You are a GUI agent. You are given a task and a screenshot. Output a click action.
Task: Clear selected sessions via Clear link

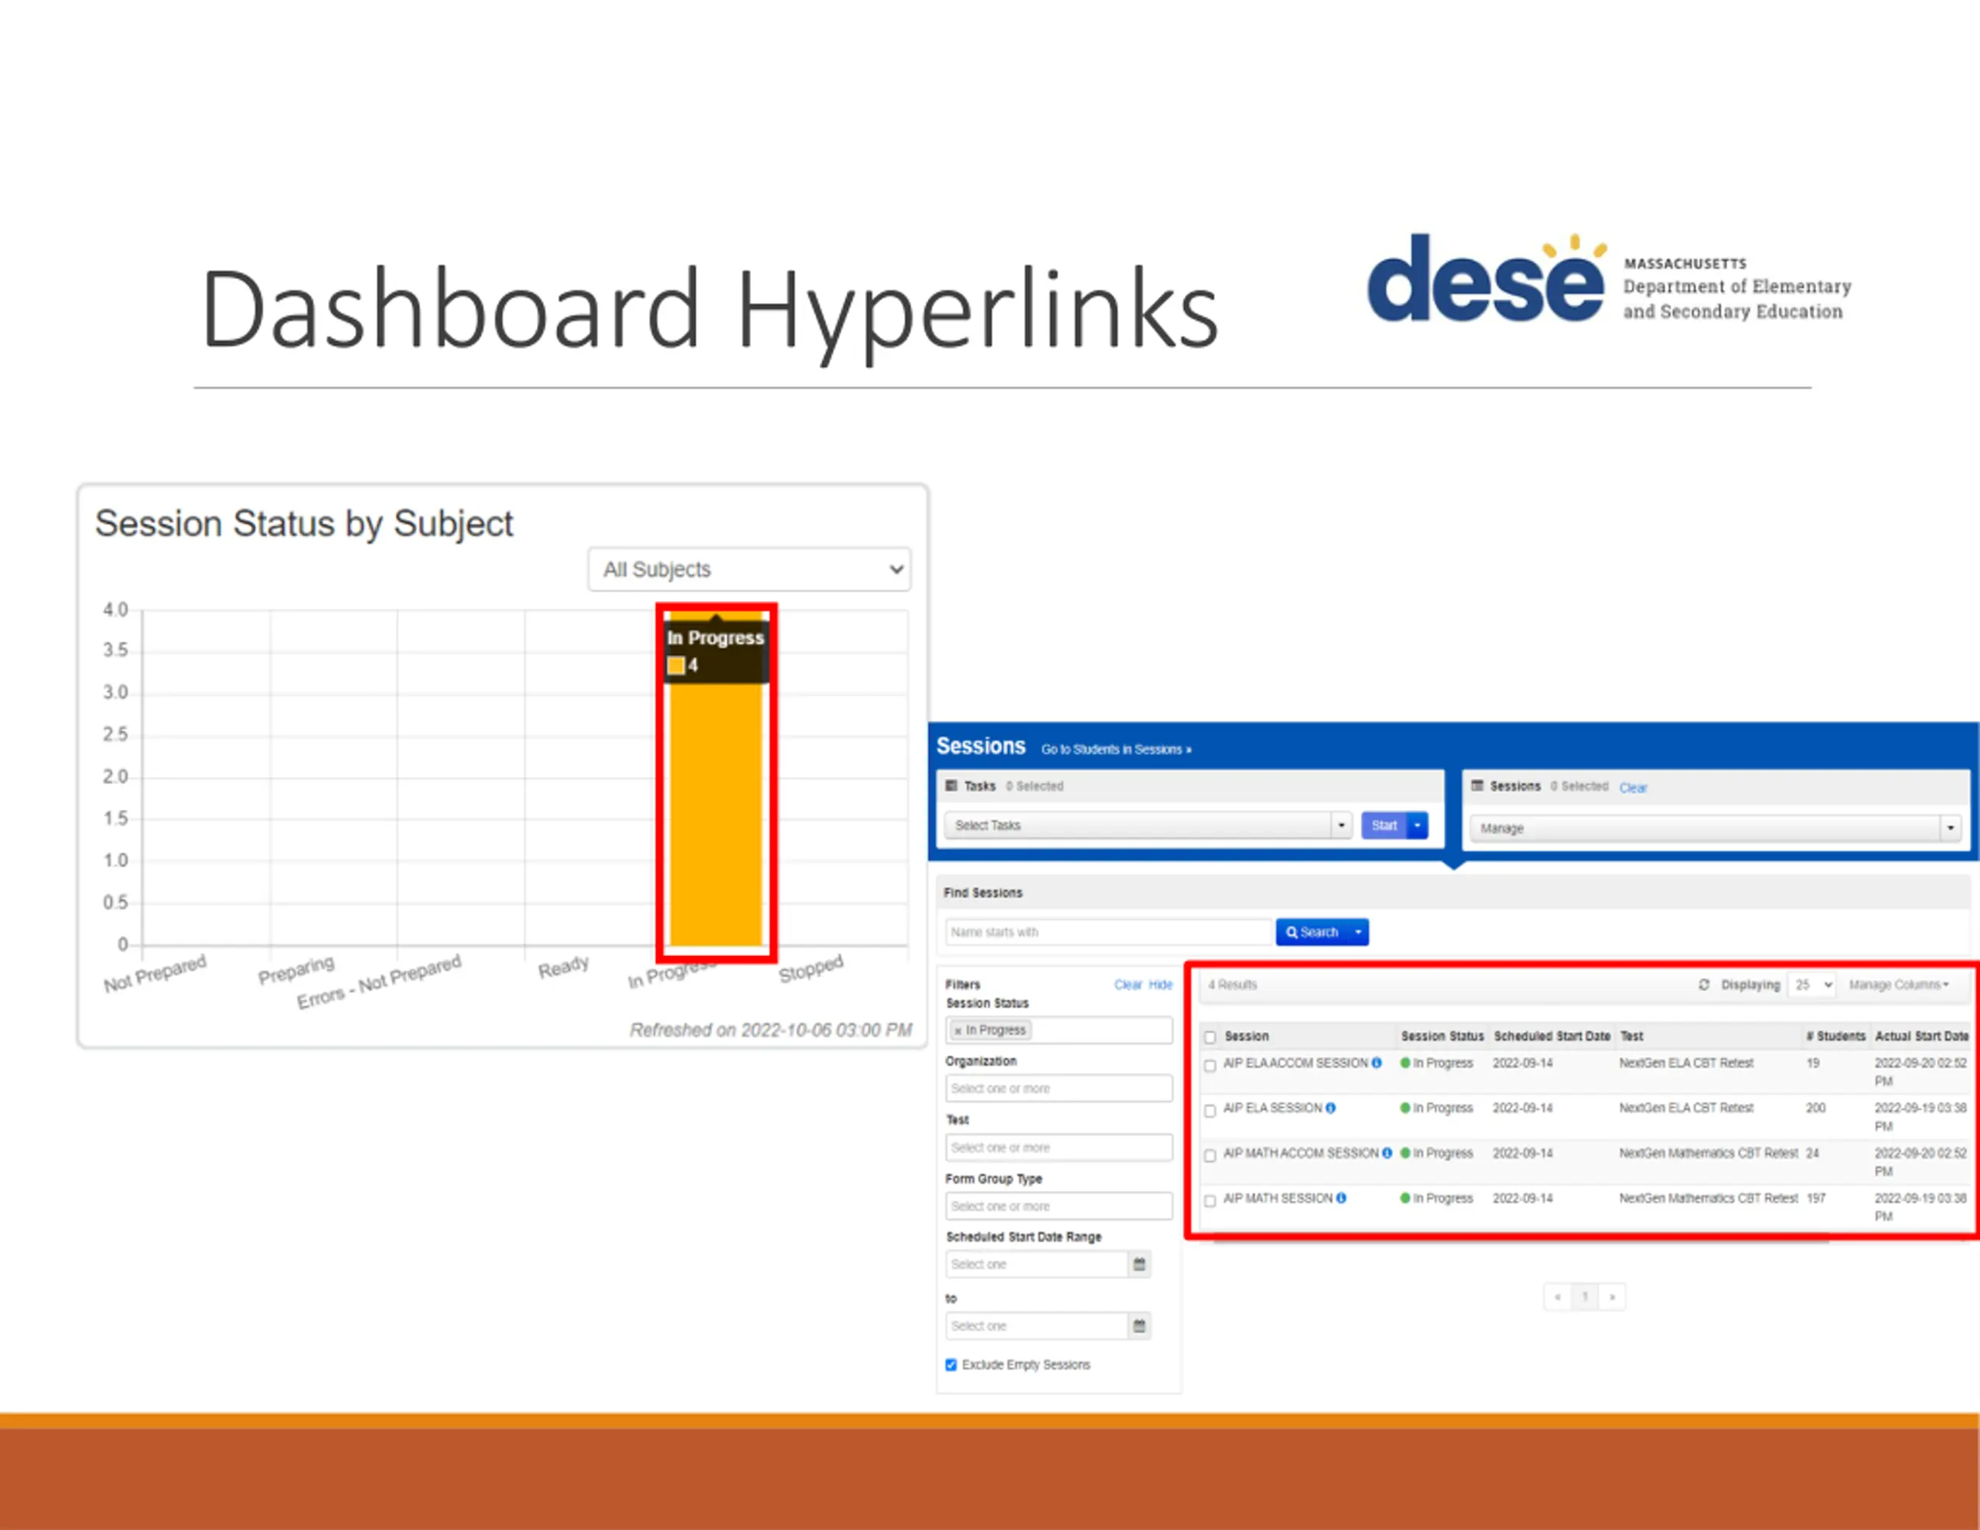(x=1633, y=788)
